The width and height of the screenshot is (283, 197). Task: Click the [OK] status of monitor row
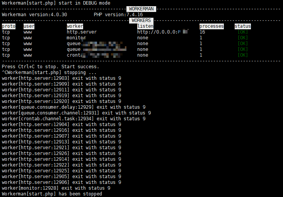[243, 38]
